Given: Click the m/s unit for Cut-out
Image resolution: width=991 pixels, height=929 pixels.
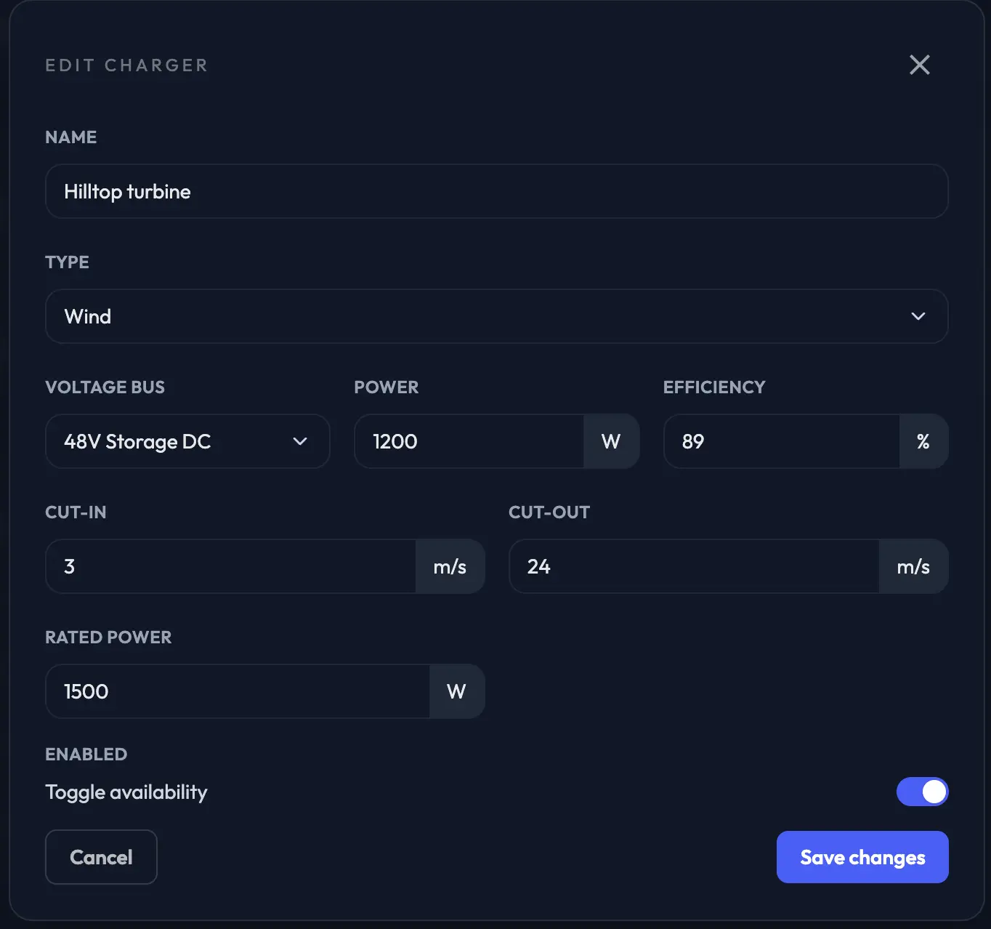Looking at the screenshot, I should tap(913, 566).
